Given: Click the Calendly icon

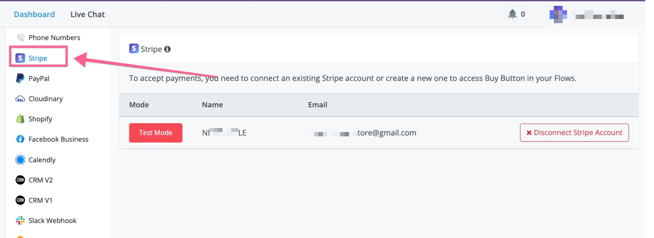Looking at the screenshot, I should click(x=20, y=160).
